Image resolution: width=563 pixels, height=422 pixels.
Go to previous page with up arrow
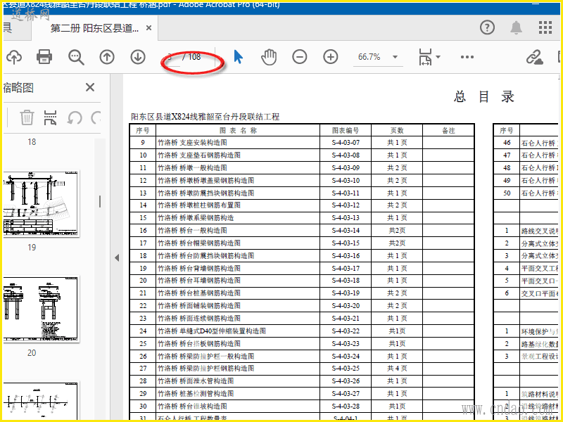[106, 57]
